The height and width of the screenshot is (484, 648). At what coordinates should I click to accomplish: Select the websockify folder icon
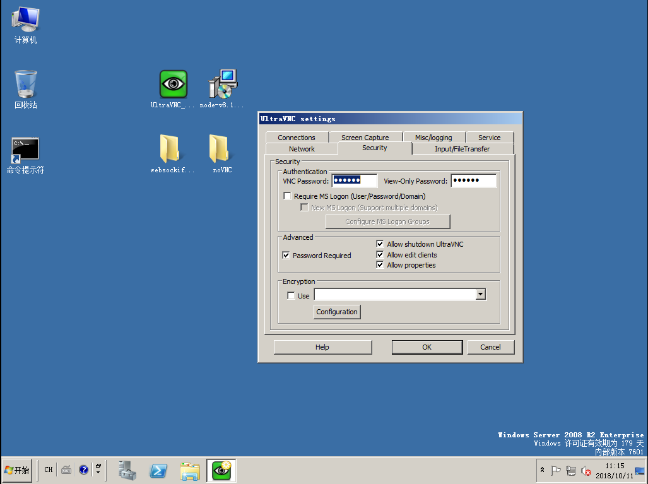[172, 154]
